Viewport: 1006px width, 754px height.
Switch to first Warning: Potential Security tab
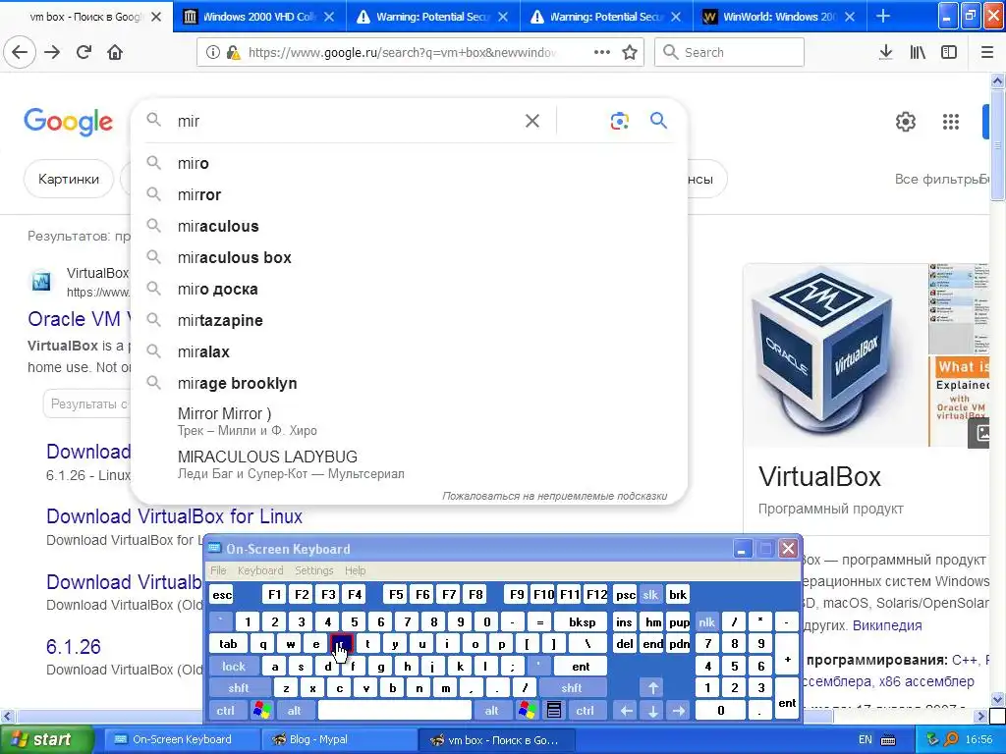(x=432, y=17)
